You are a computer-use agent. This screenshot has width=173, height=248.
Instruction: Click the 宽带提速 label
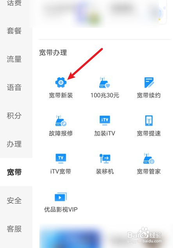pos(149,133)
